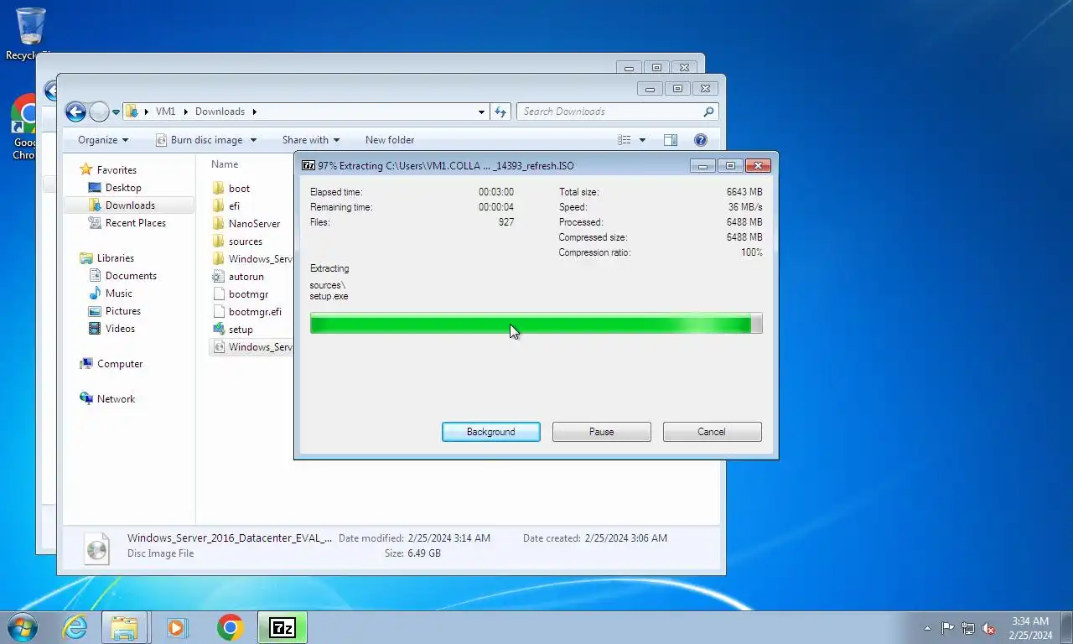
Task: Select Libraries in the navigation pane
Action: (106, 258)
